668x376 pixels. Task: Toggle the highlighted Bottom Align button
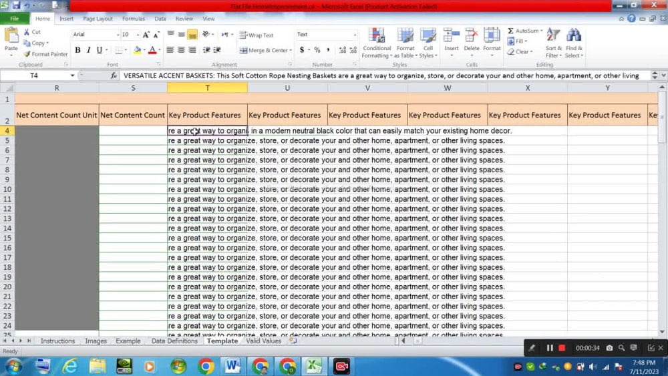192,35
